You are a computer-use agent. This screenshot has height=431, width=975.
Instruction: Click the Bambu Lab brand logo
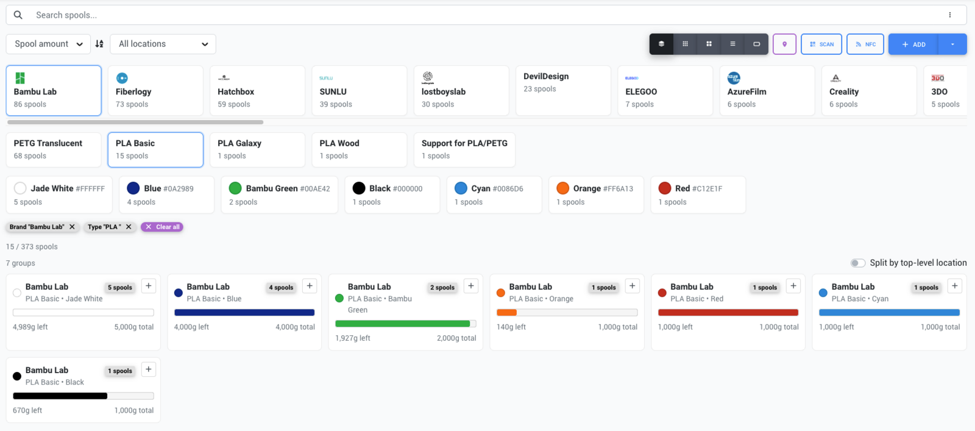[x=20, y=78]
